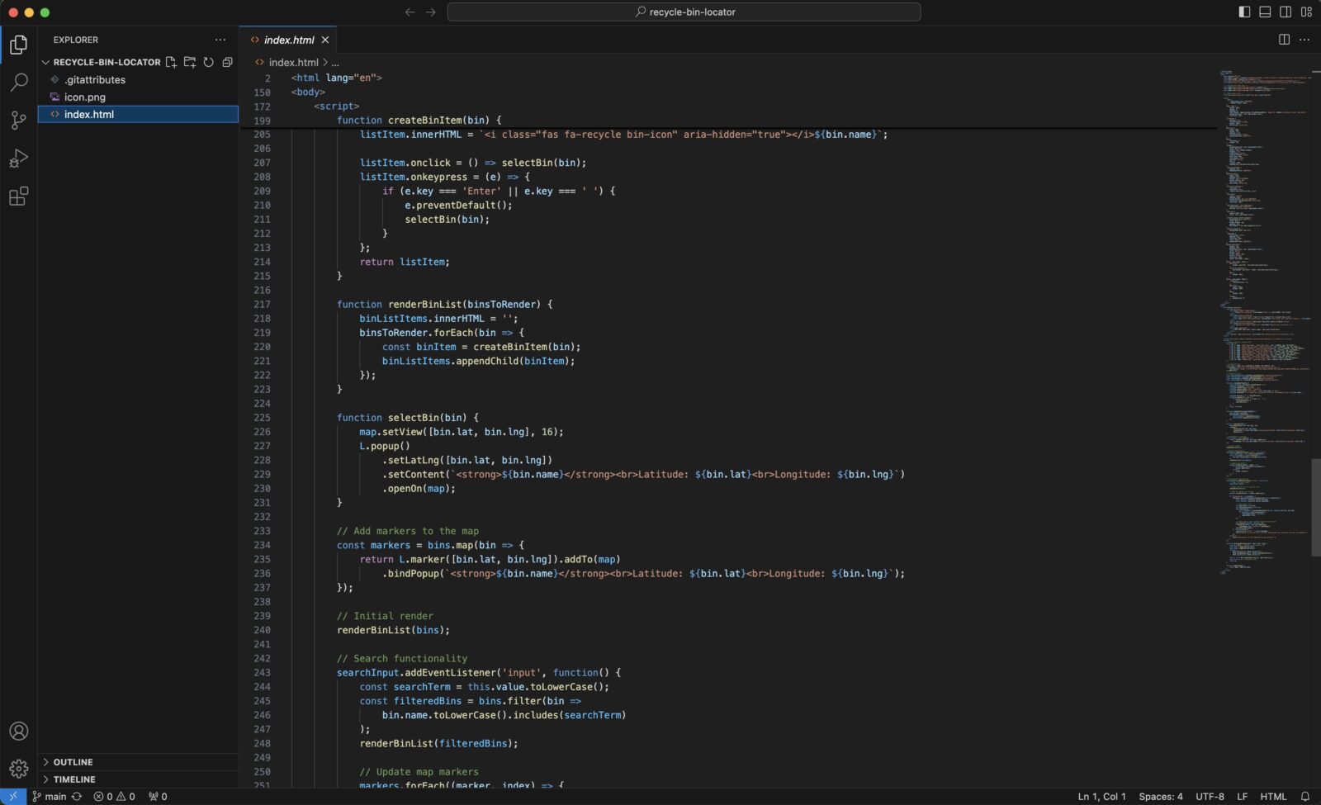
Task: Click the breadcrumb chevron after index.html
Action: [325, 62]
